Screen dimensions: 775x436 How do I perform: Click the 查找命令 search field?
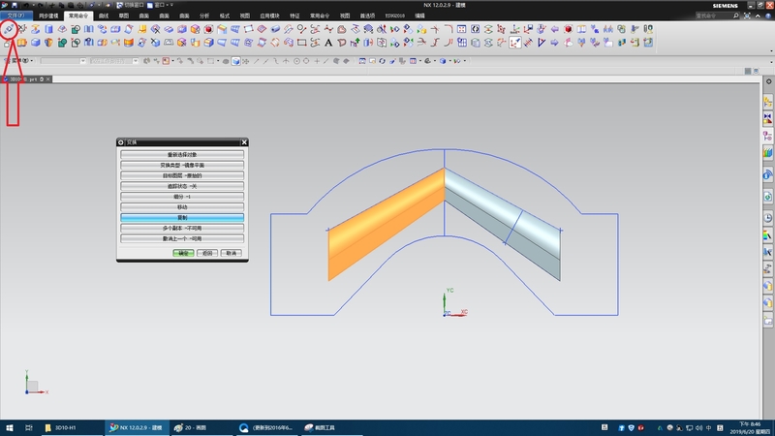(716, 16)
